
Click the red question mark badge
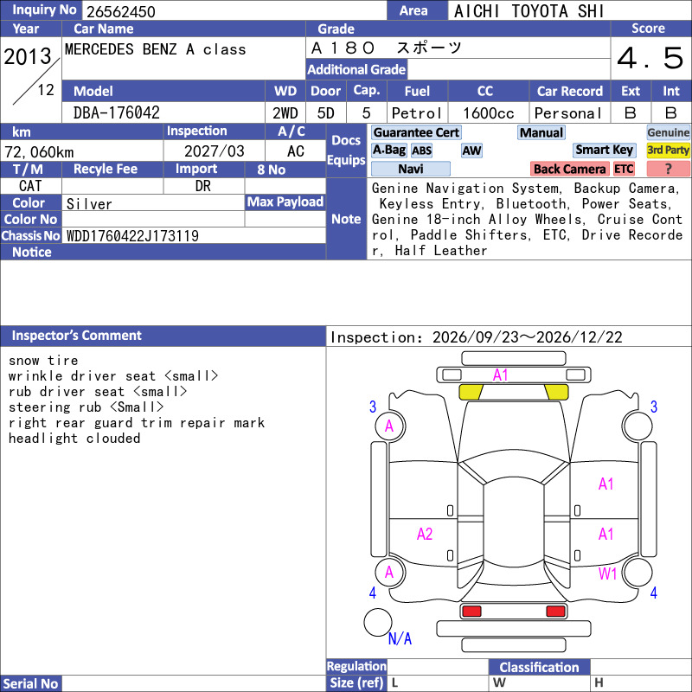click(x=668, y=169)
